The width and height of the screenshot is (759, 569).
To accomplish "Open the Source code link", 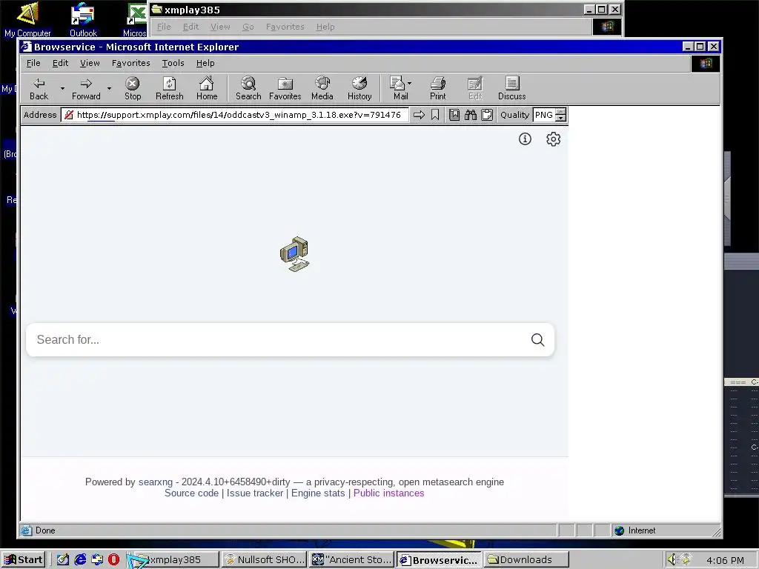I will click(x=191, y=493).
